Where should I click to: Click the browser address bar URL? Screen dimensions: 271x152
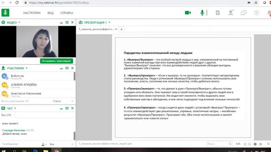59,3
